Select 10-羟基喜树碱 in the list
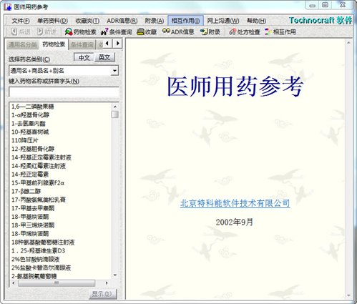 (30, 132)
